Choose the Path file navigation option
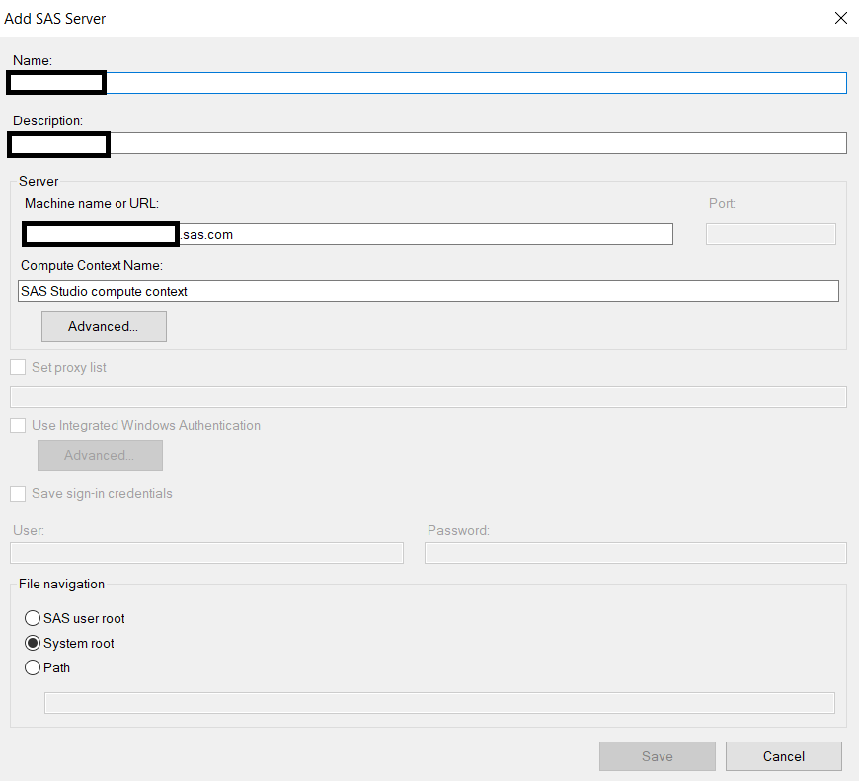 (x=32, y=667)
